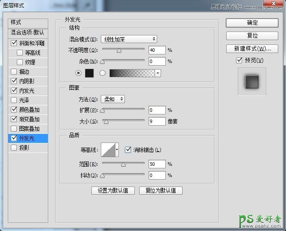Enable the 描边 (Stroke) checkbox
Image resolution: width=286 pixels, height=231 pixels.
click(14, 72)
